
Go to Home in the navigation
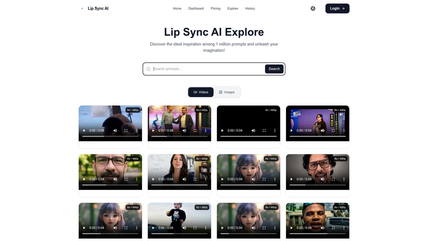(177, 8)
